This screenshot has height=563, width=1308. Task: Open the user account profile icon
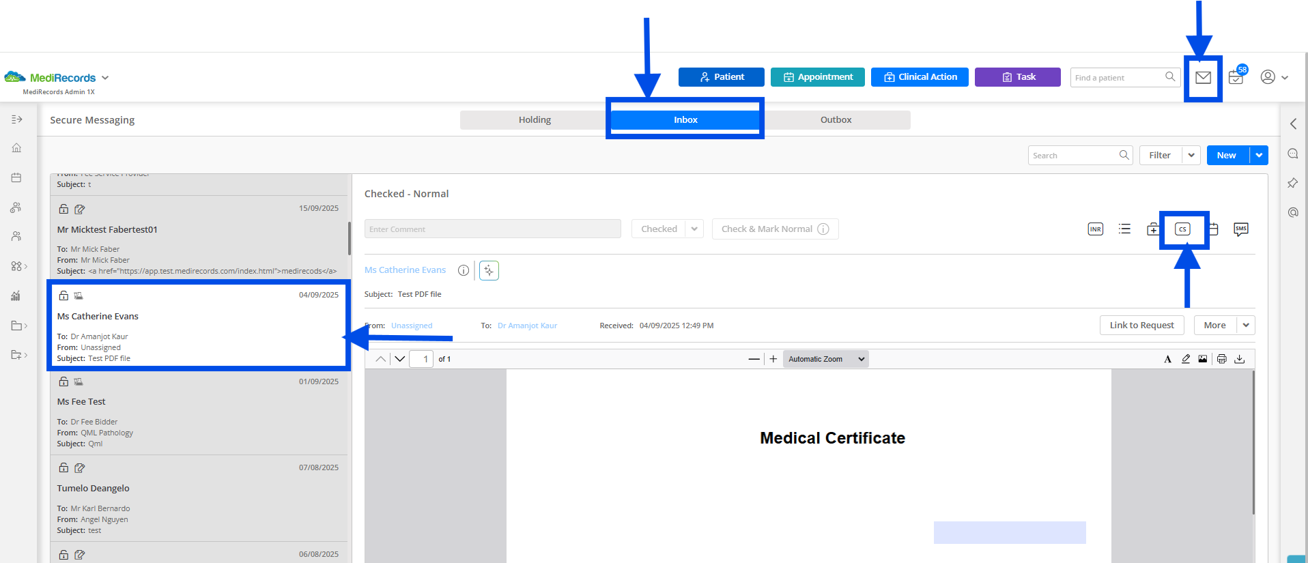tap(1268, 77)
